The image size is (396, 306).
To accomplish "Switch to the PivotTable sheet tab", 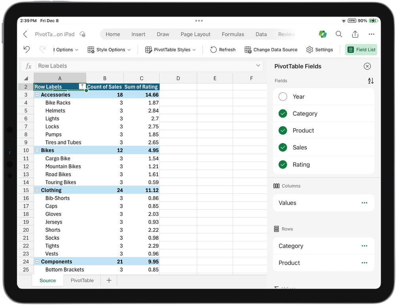I will pos(82,280).
